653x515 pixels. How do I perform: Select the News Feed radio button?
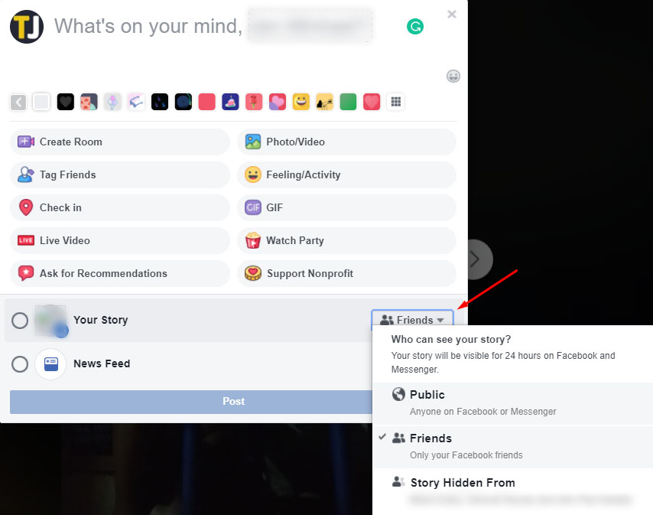tap(20, 364)
